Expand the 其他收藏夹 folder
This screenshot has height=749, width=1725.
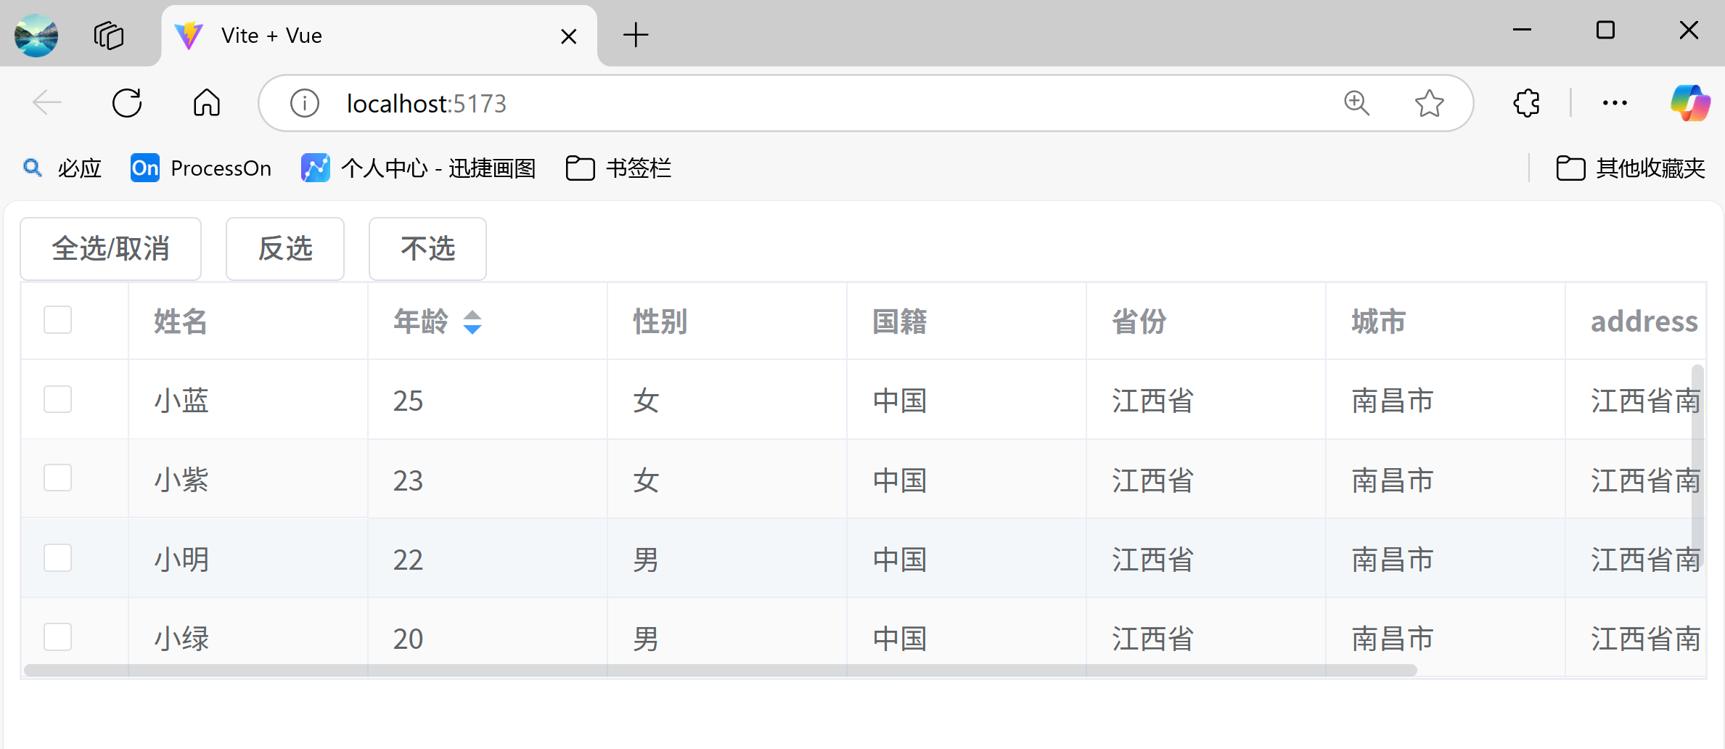[1631, 168]
